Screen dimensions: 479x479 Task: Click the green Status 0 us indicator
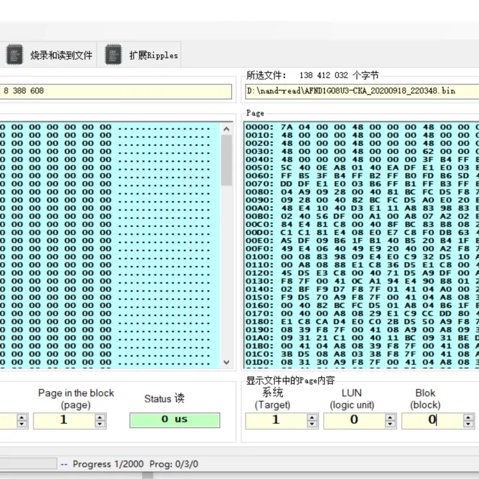coord(174,420)
